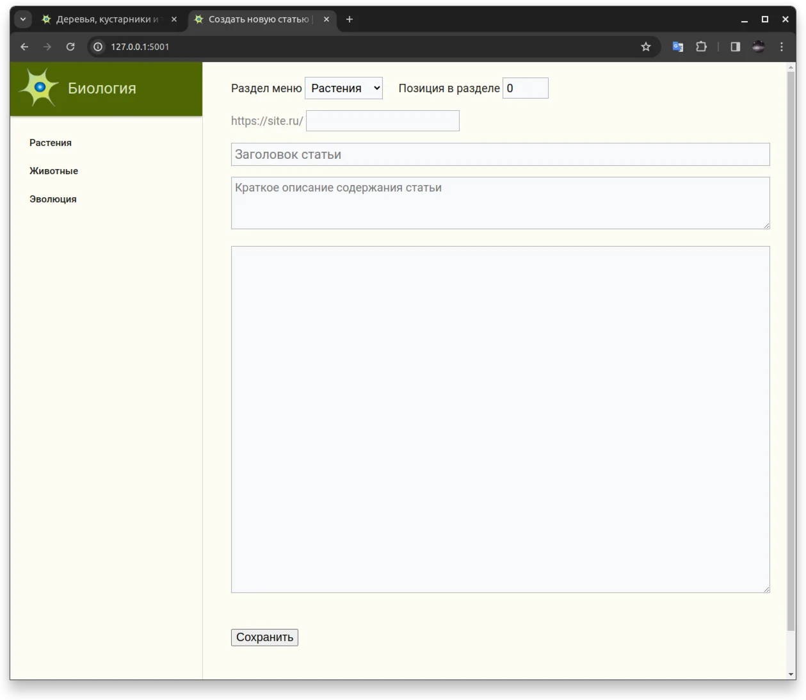Open the profile avatar icon
806x700 pixels.
coord(758,47)
